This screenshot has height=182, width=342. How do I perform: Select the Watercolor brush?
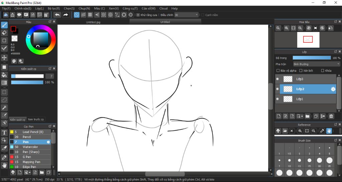30,147
